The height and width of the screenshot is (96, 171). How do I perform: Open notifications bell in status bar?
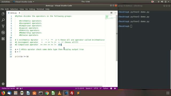pos(115,88)
